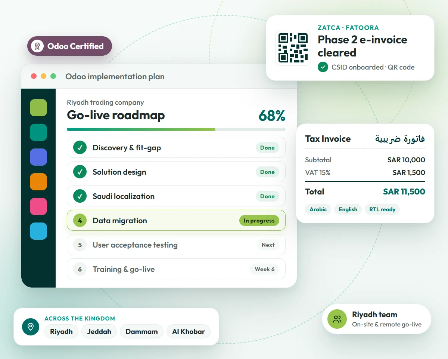Select the Jeddah city chip

[99, 332]
